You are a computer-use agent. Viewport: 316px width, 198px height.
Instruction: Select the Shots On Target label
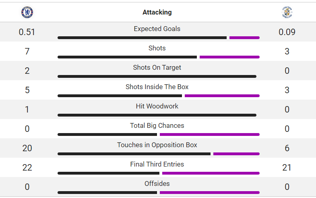tap(157, 67)
